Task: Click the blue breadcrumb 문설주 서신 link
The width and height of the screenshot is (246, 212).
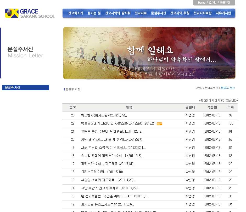Action: (x=228, y=88)
